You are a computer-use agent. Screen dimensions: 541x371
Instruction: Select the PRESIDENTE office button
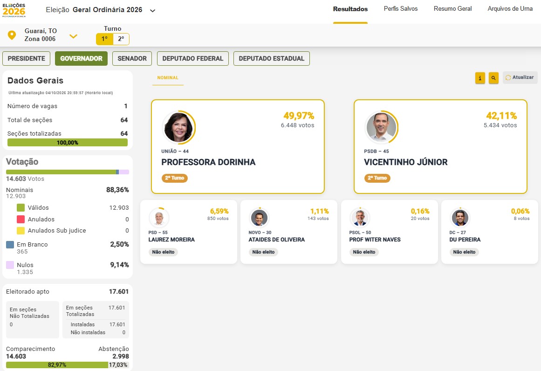tap(26, 59)
